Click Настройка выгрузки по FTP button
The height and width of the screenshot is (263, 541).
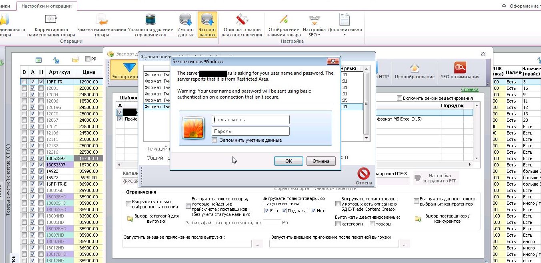(x=436, y=178)
